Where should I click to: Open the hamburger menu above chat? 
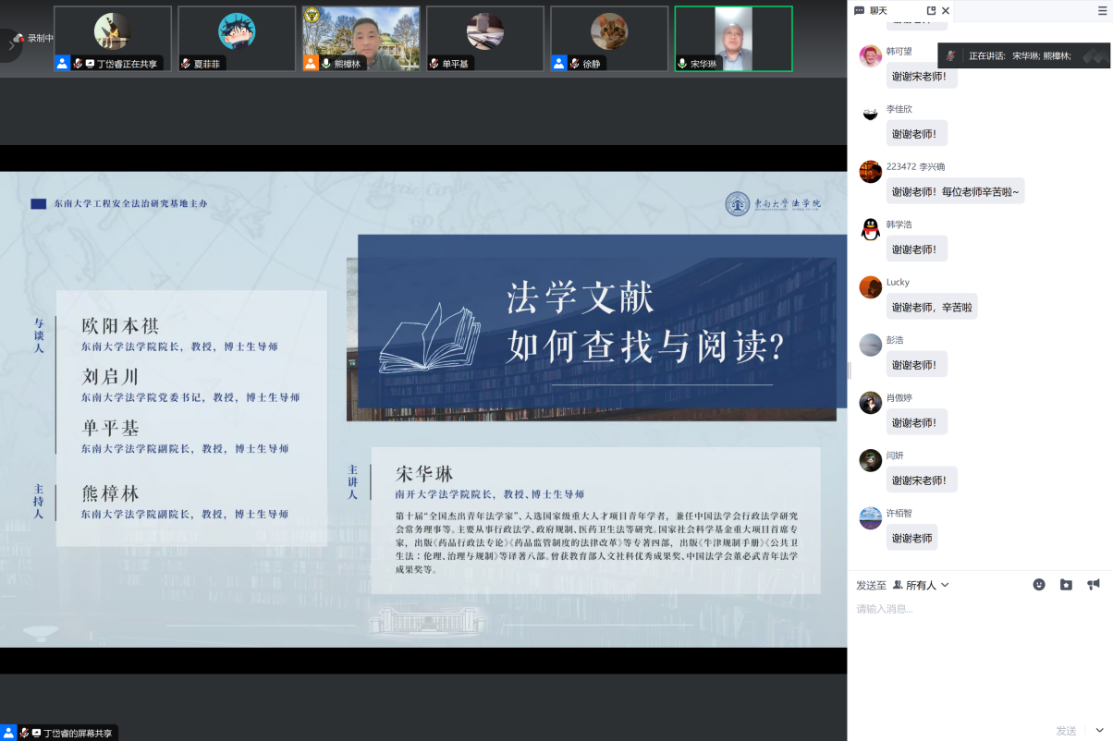click(1102, 11)
